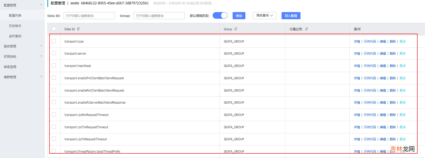Go to 监听查询 in the sidebar

[x=15, y=36]
